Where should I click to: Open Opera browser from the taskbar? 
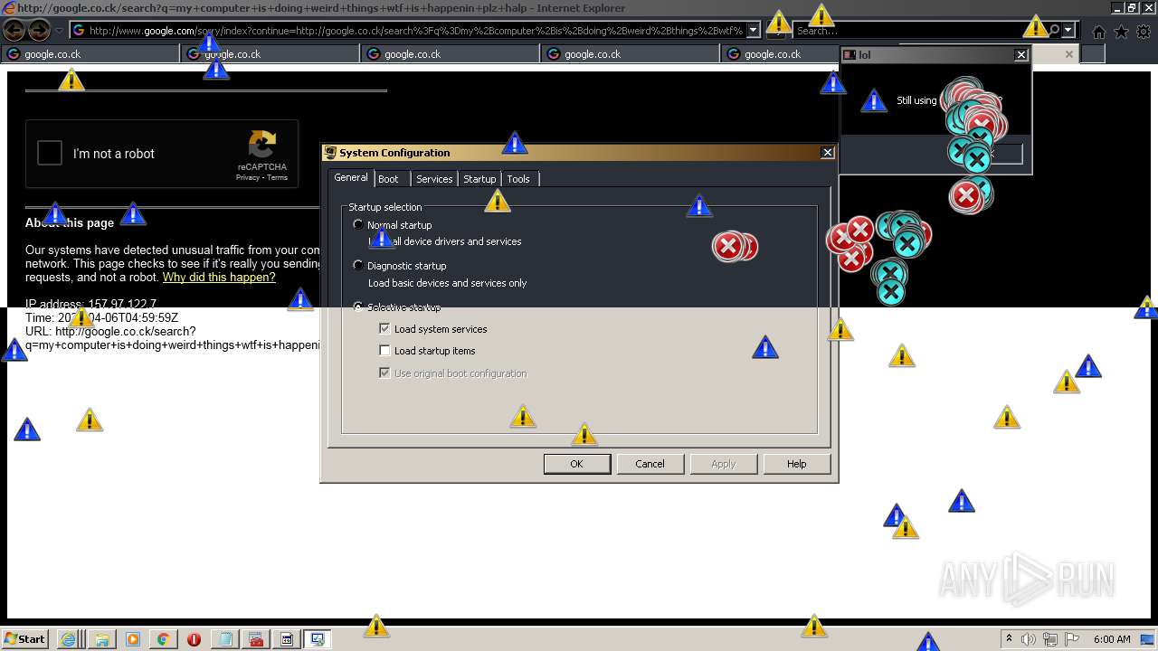tap(194, 639)
